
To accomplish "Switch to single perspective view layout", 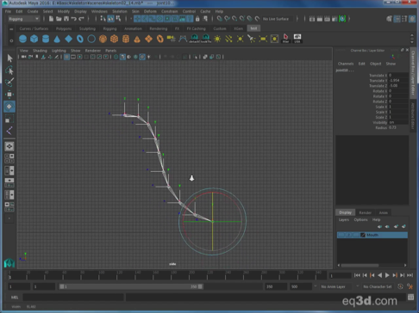I will point(9,146).
